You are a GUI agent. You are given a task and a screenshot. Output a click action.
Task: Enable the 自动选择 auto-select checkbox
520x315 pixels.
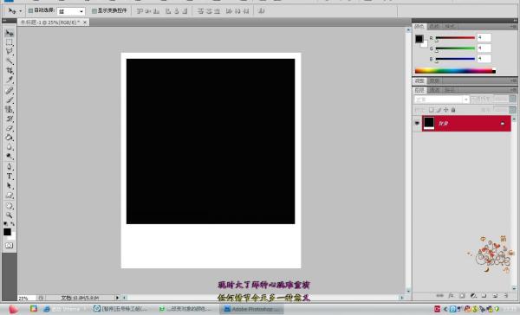30,10
